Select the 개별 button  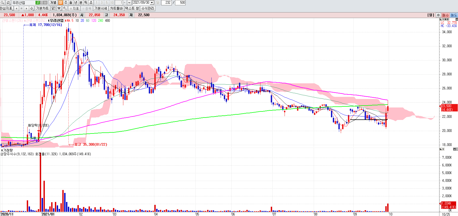pyautogui.click(x=53, y=3)
